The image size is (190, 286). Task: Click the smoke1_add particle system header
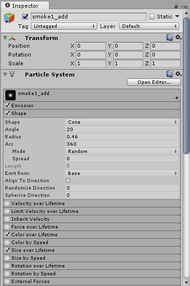coord(92,95)
